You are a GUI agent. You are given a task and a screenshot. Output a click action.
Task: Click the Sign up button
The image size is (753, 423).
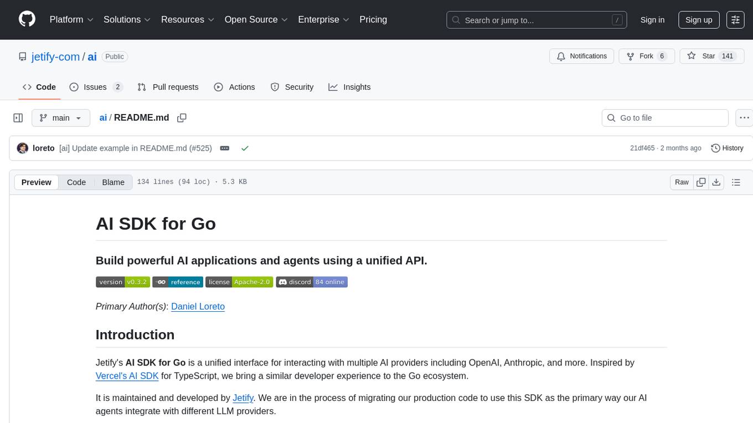[699, 20]
